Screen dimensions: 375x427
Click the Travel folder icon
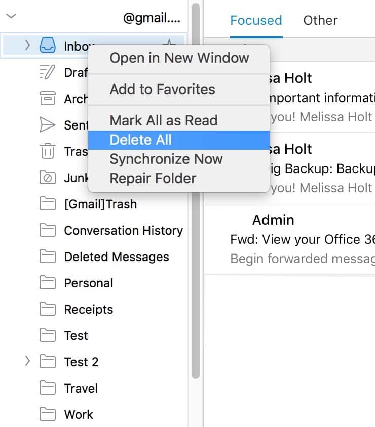[x=47, y=388]
